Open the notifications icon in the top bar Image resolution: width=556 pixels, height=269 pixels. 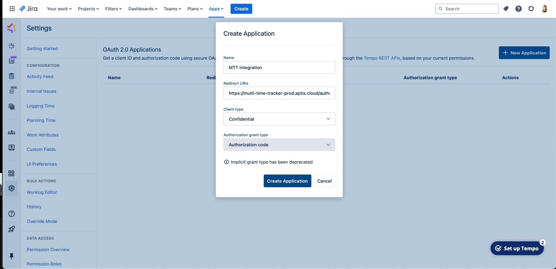click(x=506, y=9)
